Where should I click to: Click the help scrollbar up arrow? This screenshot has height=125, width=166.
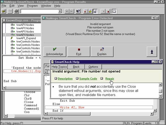(x=160, y=85)
